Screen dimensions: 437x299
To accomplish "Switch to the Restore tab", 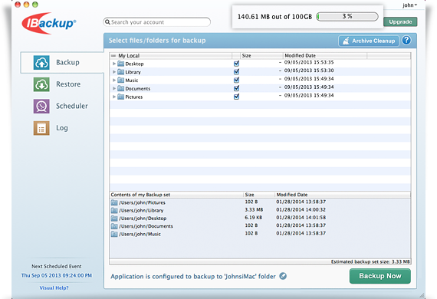I will [x=62, y=84].
